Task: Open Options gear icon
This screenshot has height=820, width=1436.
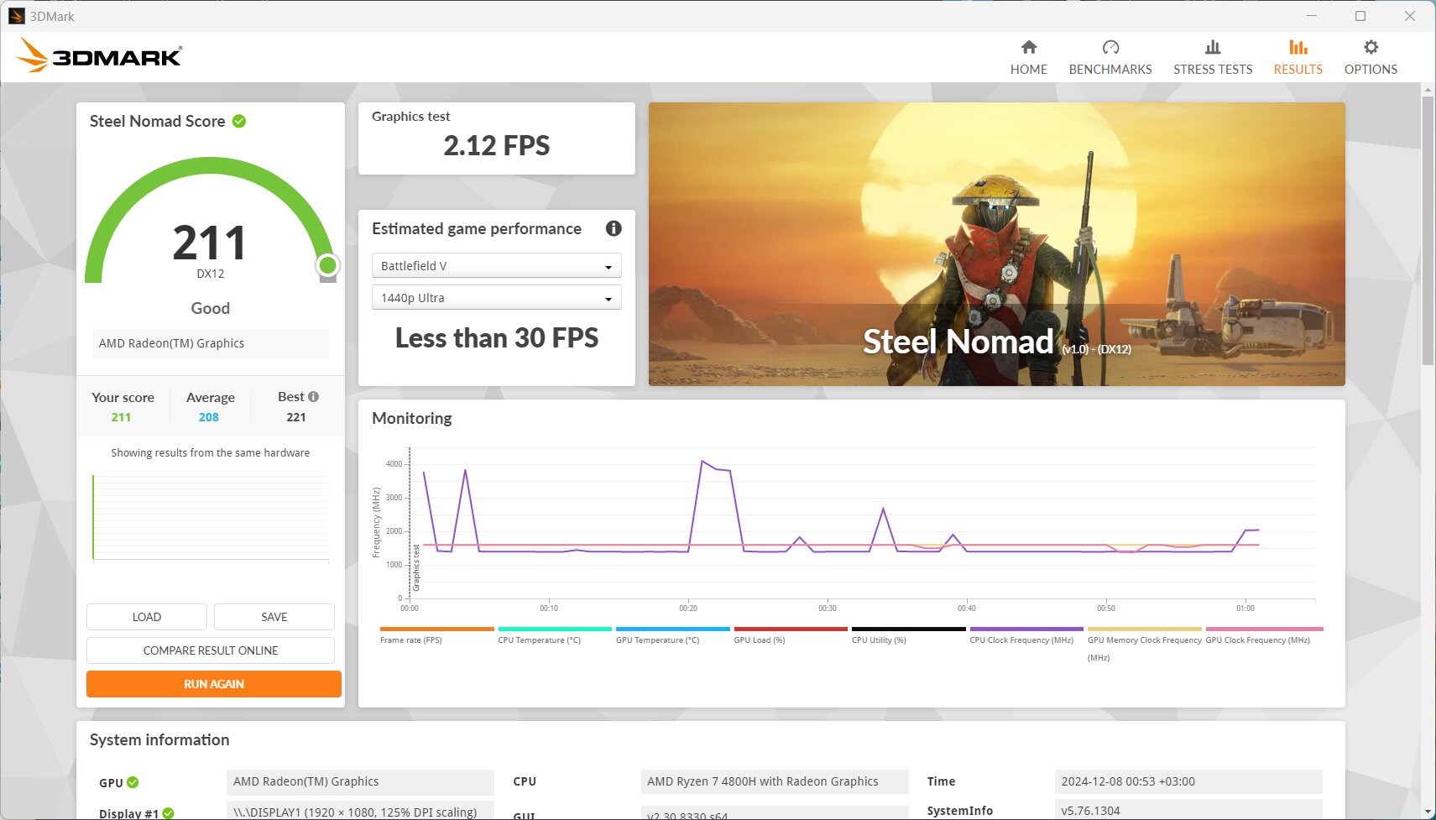Action: [x=1371, y=47]
